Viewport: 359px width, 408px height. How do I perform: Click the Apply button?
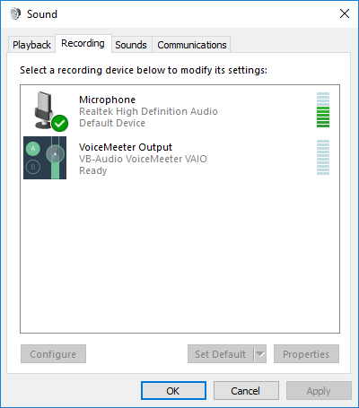click(x=319, y=391)
